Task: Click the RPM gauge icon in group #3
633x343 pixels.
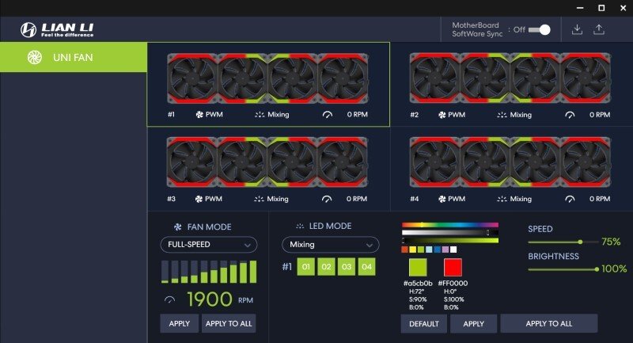Action: click(x=327, y=199)
